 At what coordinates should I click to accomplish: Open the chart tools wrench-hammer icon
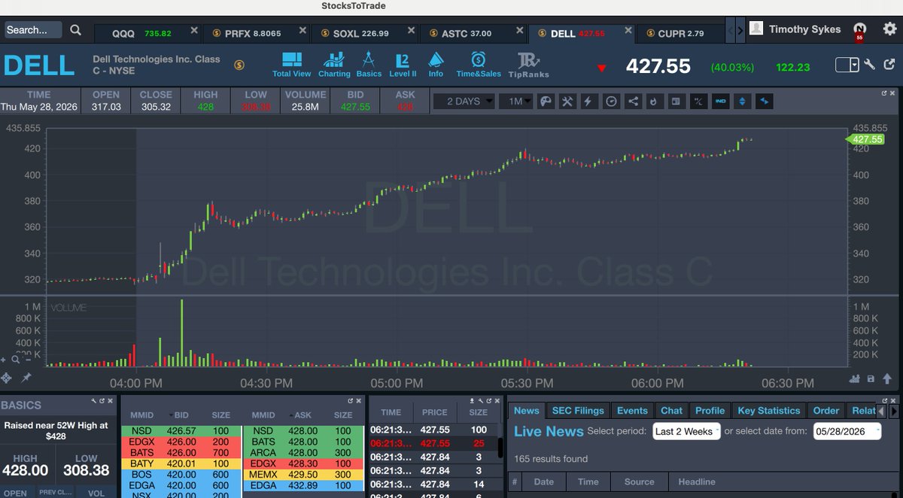point(568,101)
